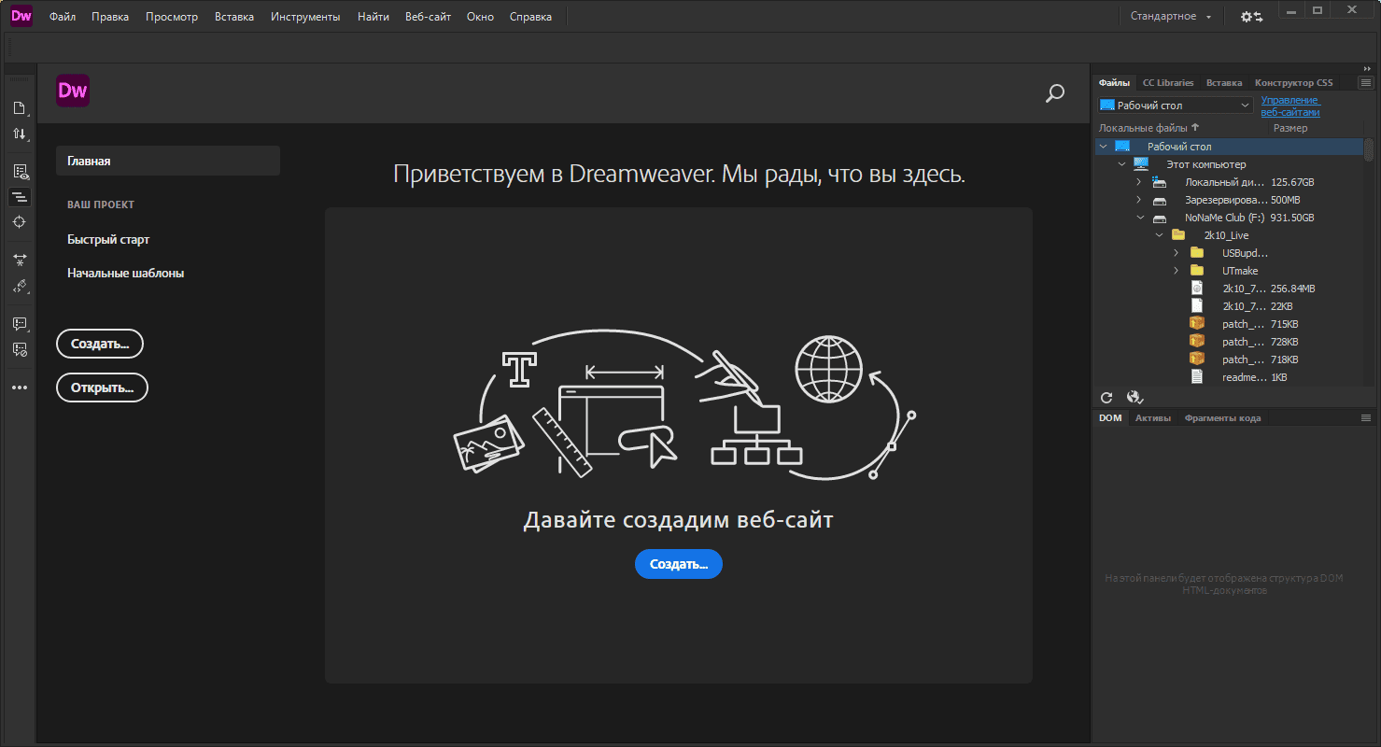The image size is (1381, 747).
Task: Expand the UTmake folder arrow
Action: click(x=1177, y=271)
